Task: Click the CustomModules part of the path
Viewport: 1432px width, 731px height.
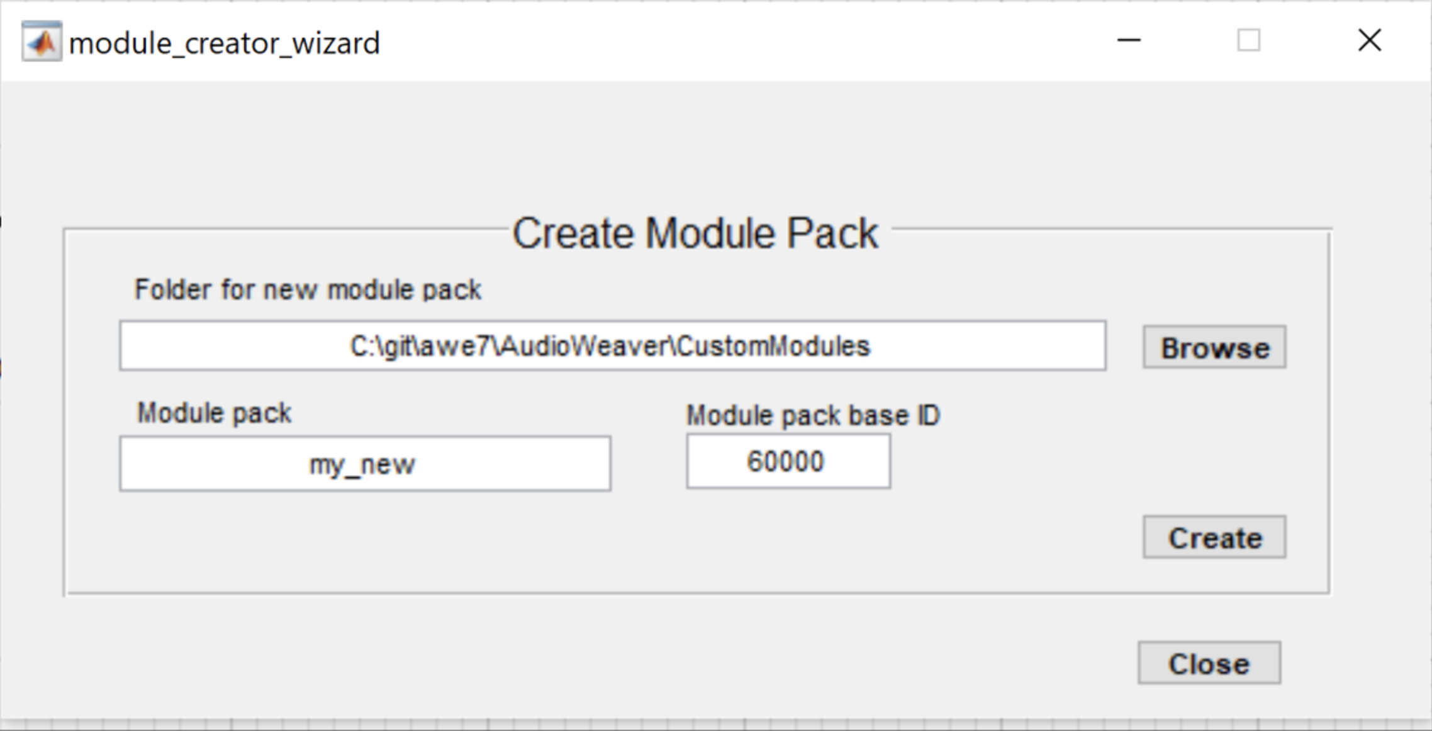Action: (x=773, y=347)
